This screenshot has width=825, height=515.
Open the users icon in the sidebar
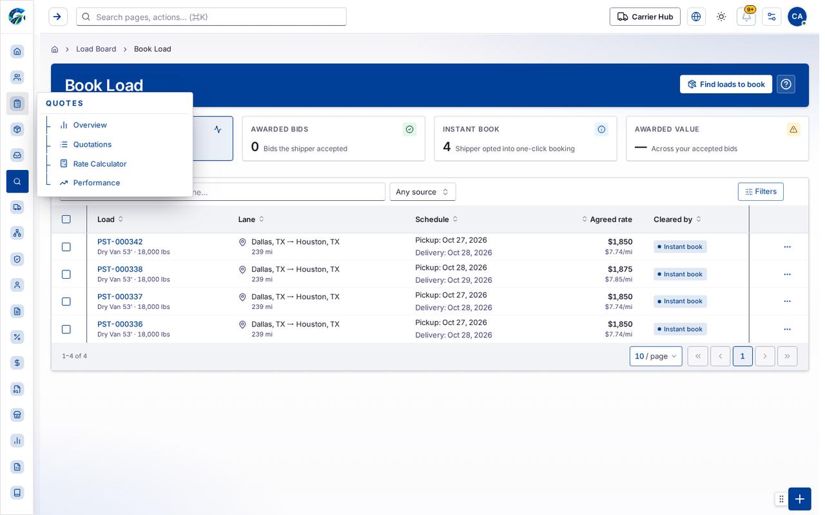(x=17, y=77)
